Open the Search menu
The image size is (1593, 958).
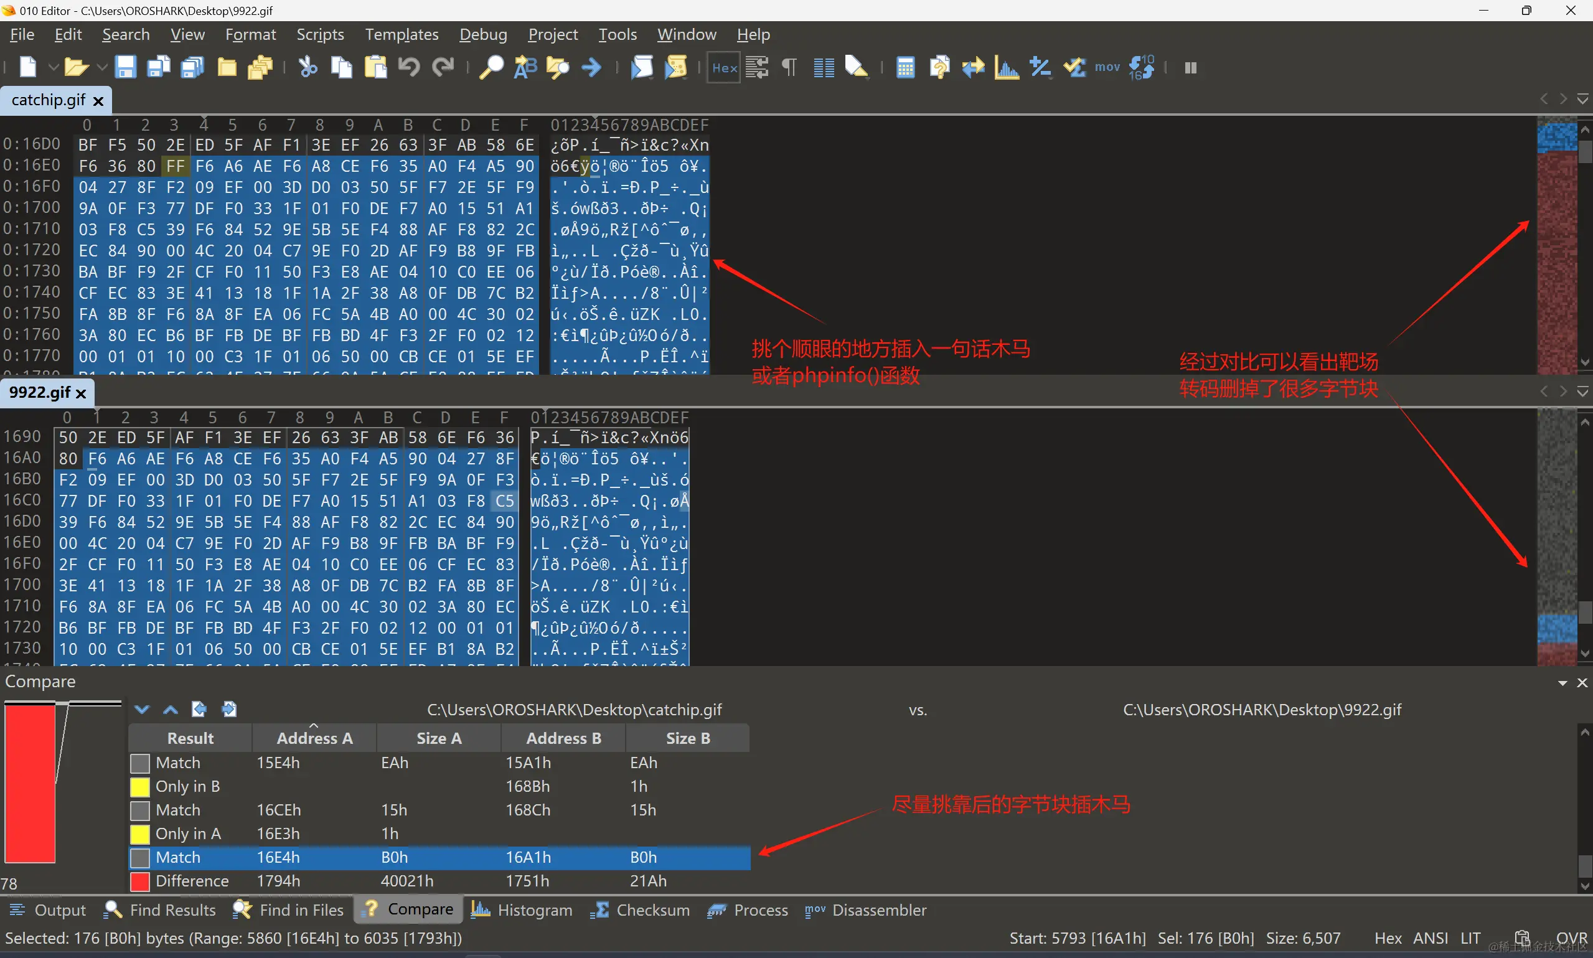[126, 34]
